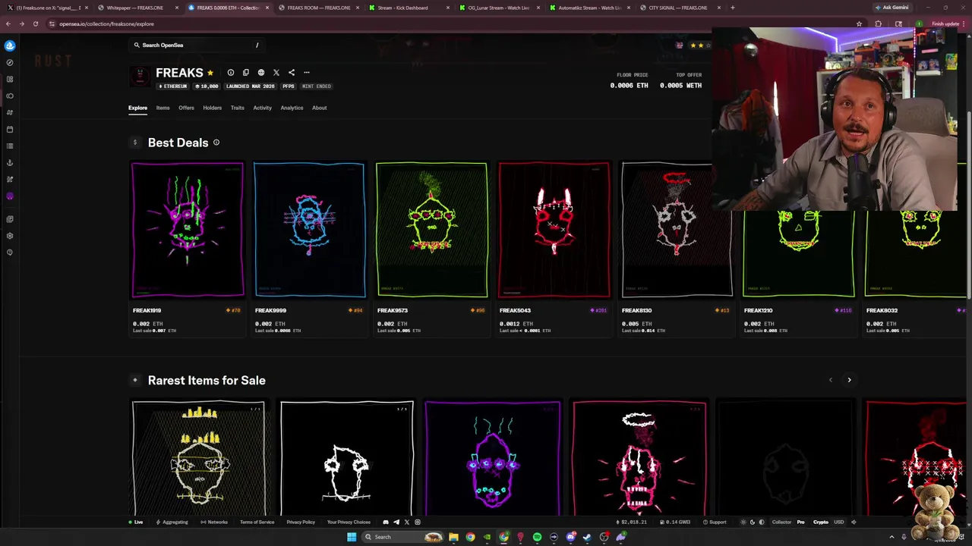Image resolution: width=972 pixels, height=546 pixels.
Task: Open Privacy Policy link
Action: tap(301, 522)
